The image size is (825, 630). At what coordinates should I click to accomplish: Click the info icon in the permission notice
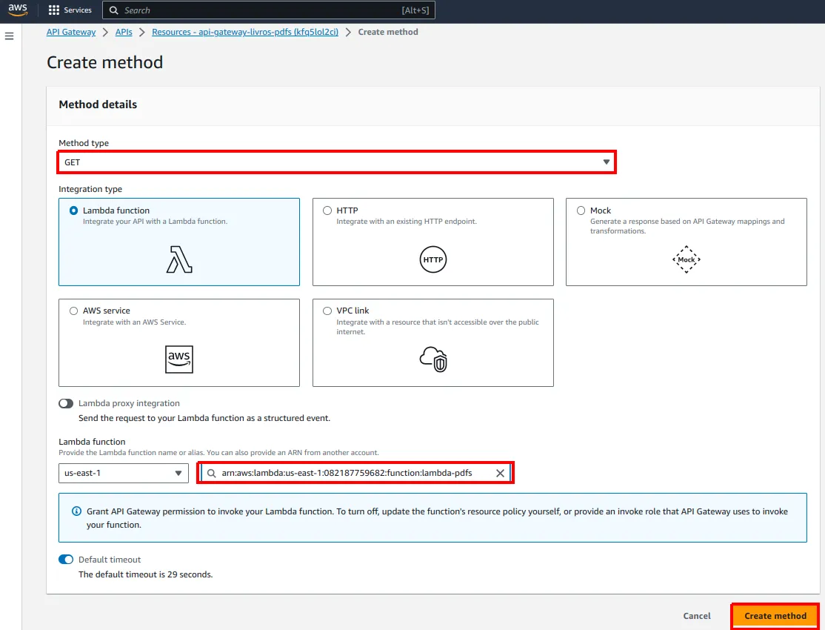click(76, 511)
